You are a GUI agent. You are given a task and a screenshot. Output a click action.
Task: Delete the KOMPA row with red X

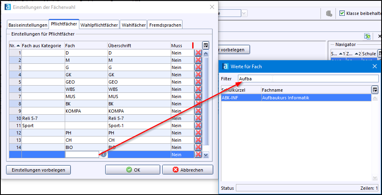click(198, 111)
